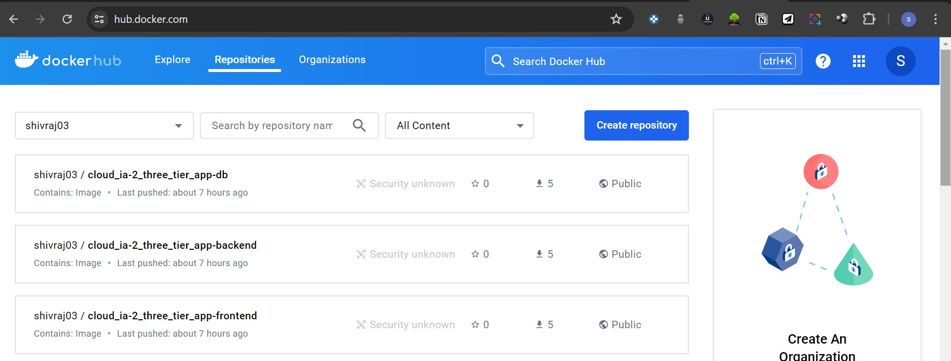The image size is (951, 361).
Task: Click 'Security unknown' text in app-db row
Action: point(412,184)
